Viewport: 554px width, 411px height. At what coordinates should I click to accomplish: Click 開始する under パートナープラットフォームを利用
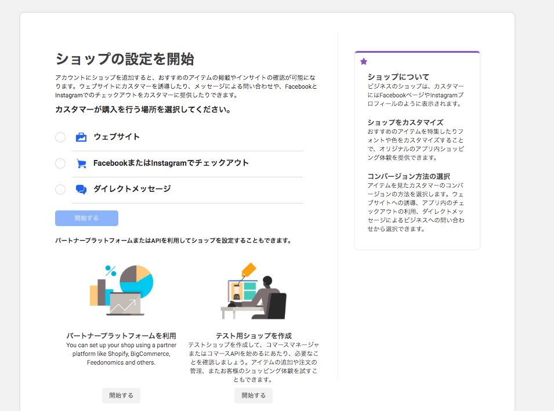point(121,395)
